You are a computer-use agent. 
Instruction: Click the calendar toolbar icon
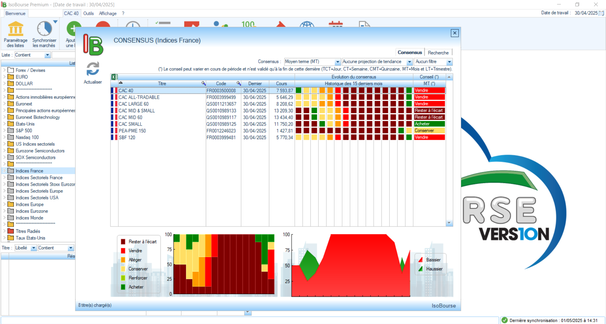click(336, 24)
